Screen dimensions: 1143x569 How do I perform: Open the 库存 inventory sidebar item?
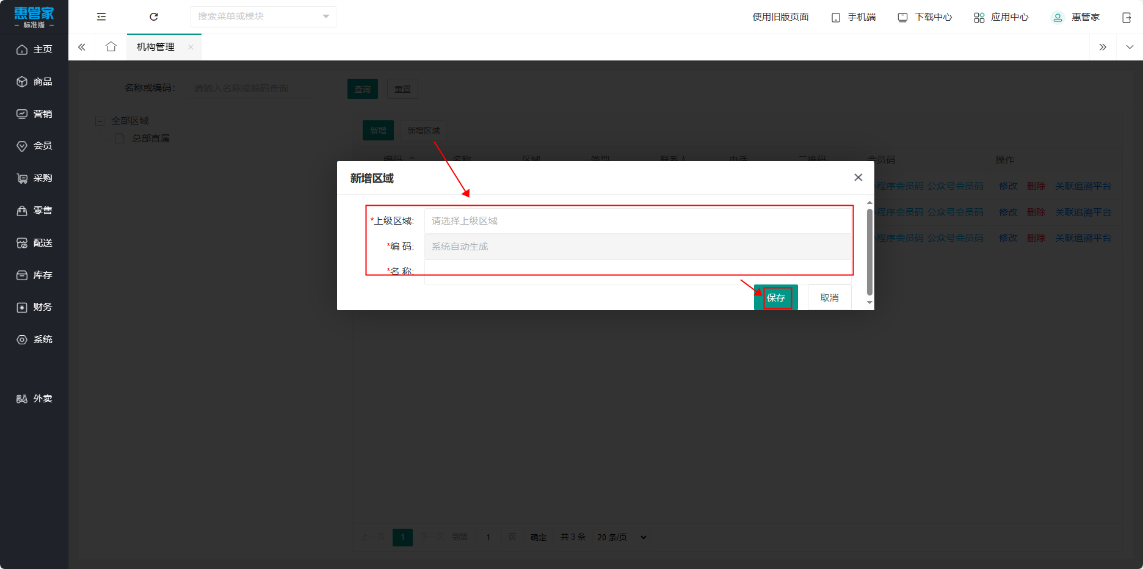coord(34,275)
